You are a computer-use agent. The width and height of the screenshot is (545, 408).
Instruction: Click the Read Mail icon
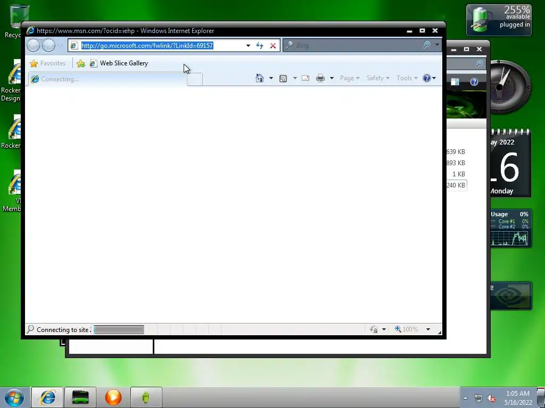click(x=305, y=78)
